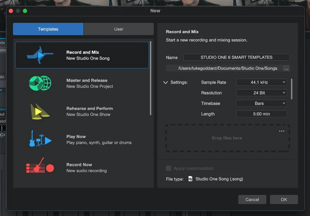Click the green zoom window button
The height and width of the screenshot is (216, 310).
[25, 11]
